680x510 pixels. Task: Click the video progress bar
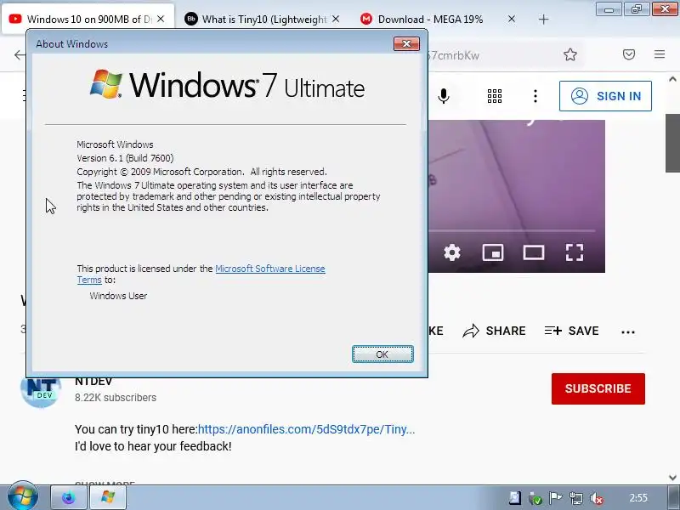[x=512, y=230]
